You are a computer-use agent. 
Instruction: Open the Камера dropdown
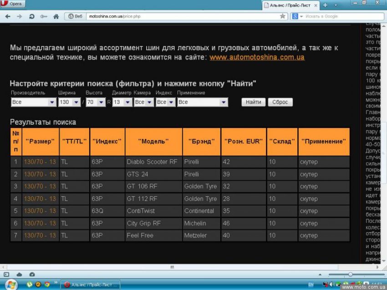point(143,102)
